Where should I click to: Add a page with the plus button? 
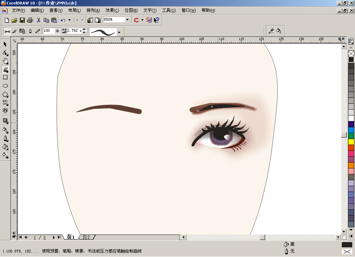(26, 237)
